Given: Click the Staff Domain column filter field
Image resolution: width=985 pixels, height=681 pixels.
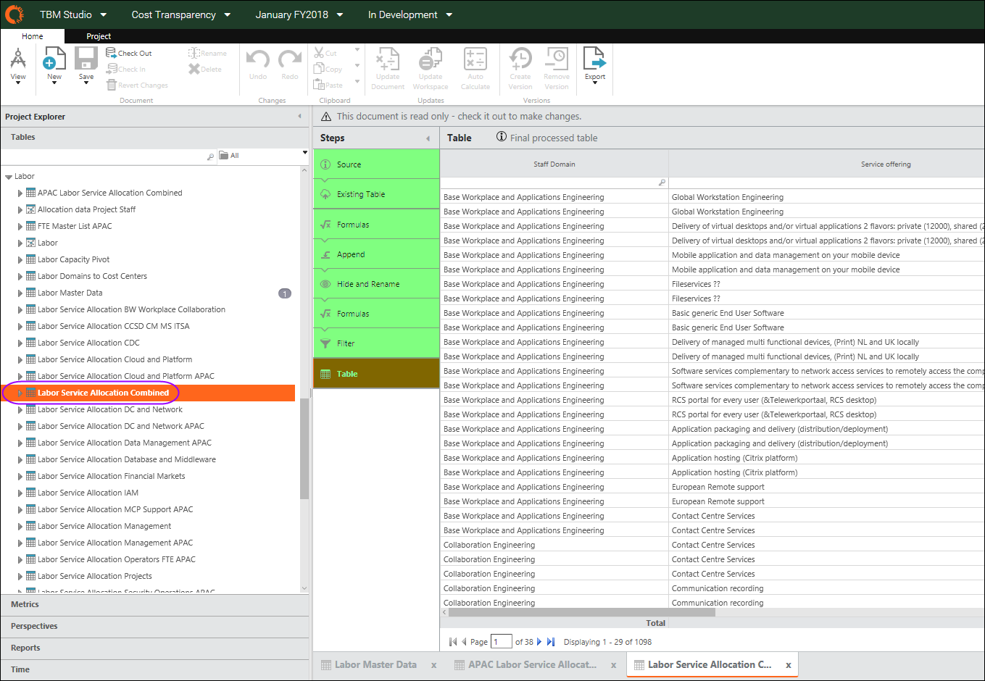Looking at the screenshot, I should pos(554,183).
